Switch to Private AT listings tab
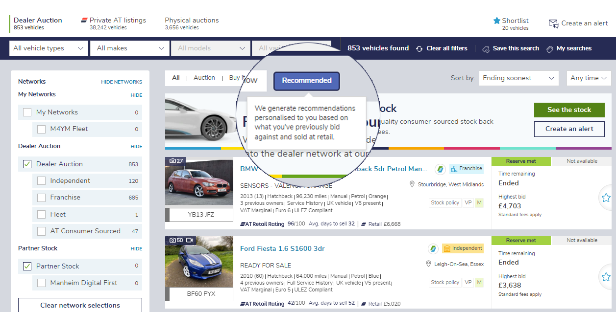Screen dimensions: 616x312 click(x=114, y=23)
